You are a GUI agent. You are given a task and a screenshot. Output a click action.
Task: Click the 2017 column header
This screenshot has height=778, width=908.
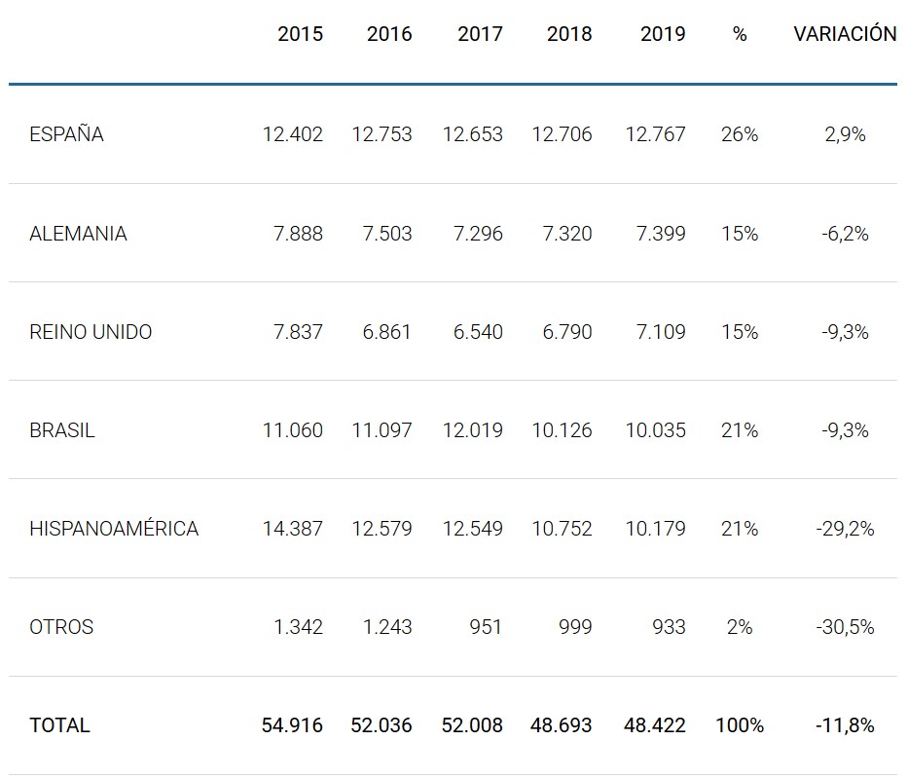[480, 34]
